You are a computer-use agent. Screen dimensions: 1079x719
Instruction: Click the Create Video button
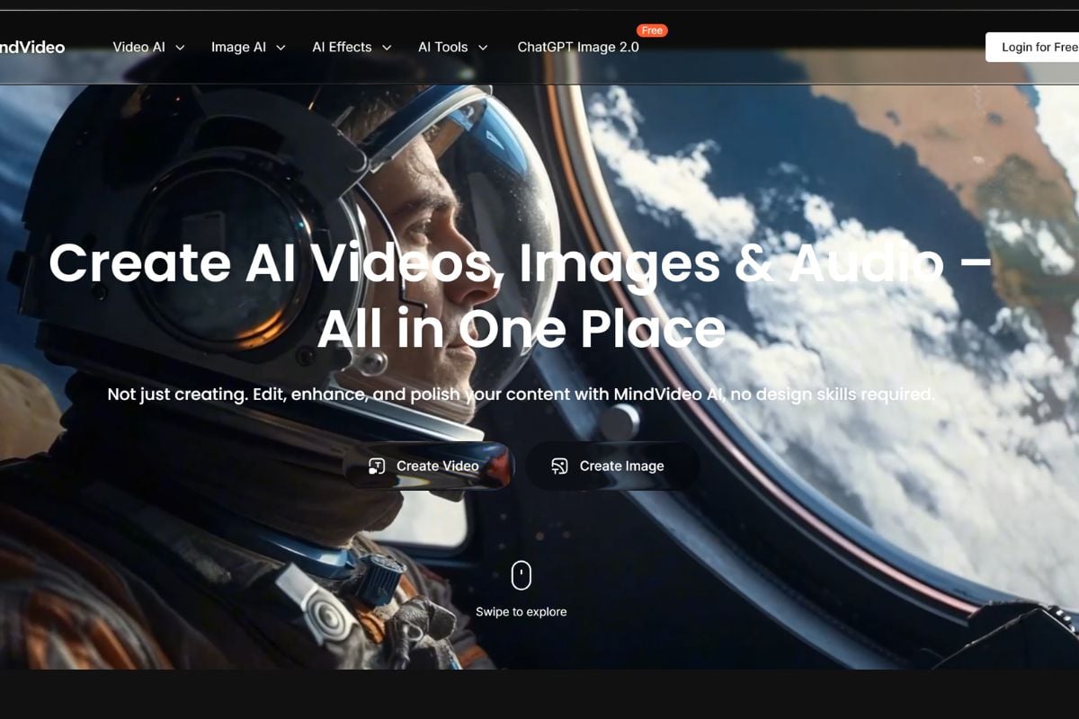coord(428,466)
